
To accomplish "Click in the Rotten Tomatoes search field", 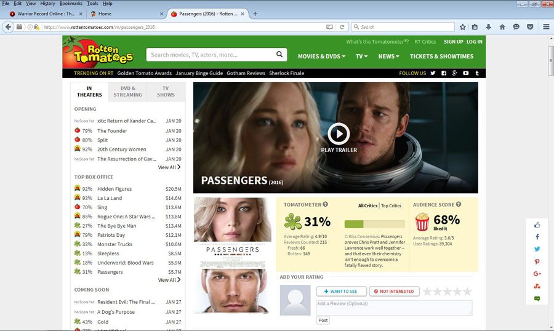I will pyautogui.click(x=211, y=54).
